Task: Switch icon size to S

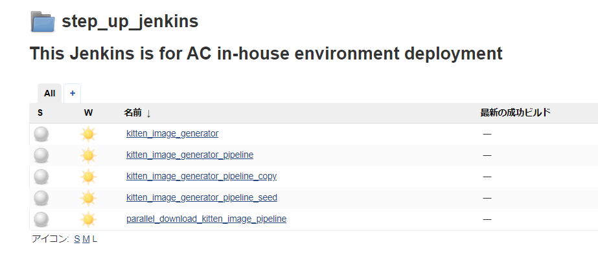Action: point(77,239)
